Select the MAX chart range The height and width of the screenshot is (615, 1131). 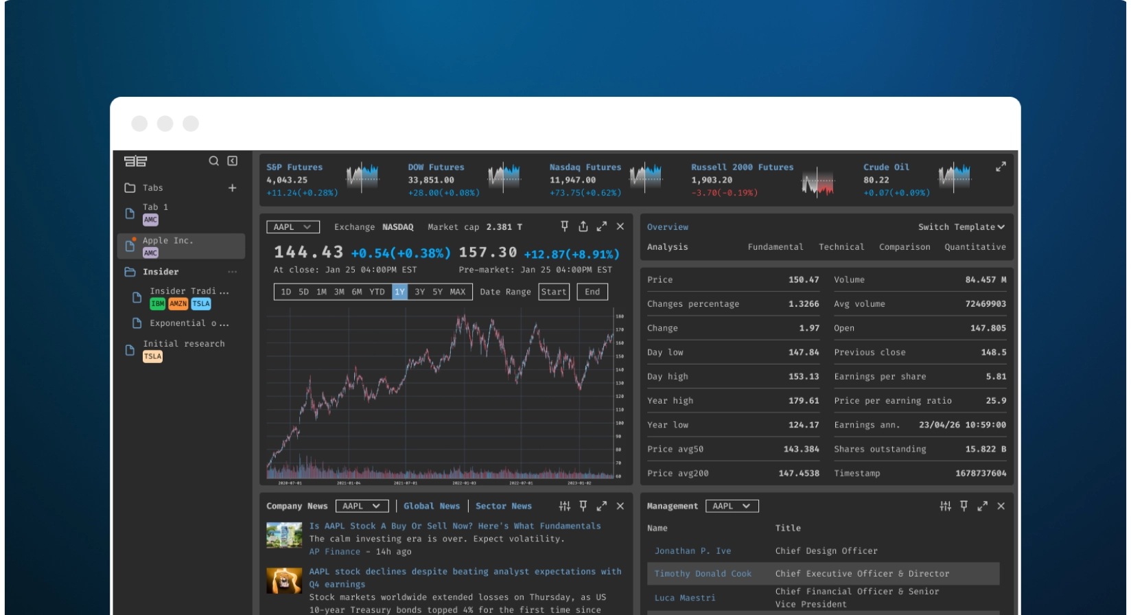(458, 292)
